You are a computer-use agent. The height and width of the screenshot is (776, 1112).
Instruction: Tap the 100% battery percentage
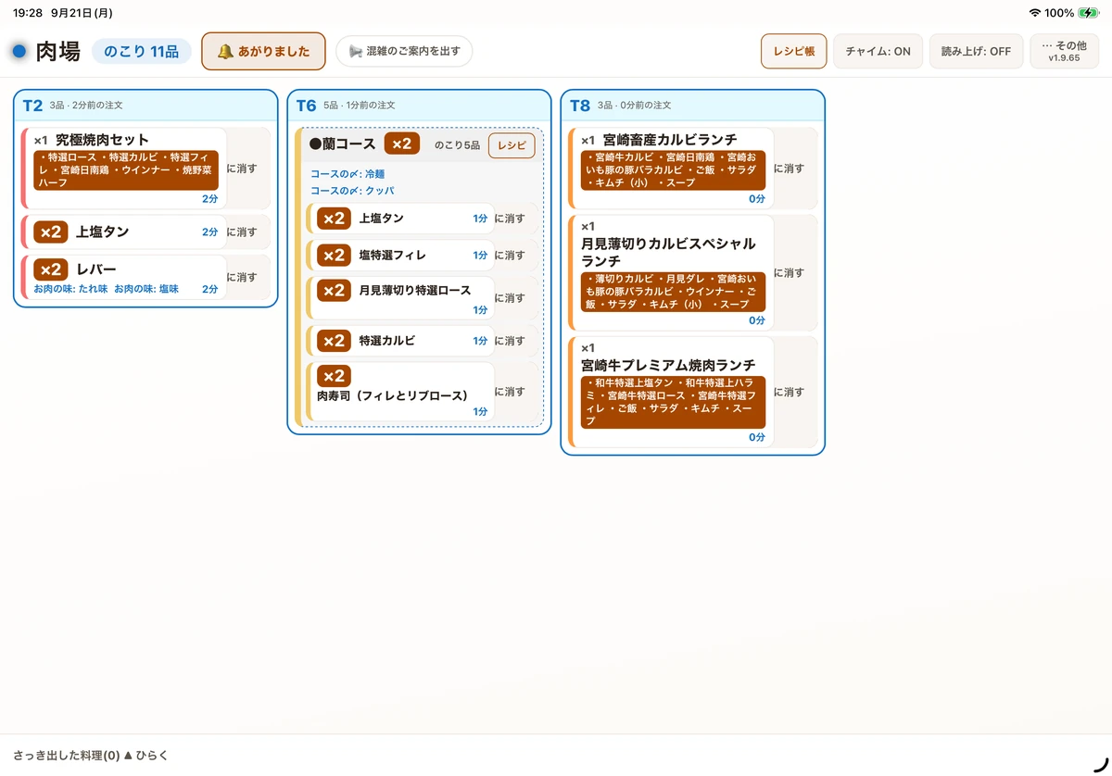tap(1059, 13)
